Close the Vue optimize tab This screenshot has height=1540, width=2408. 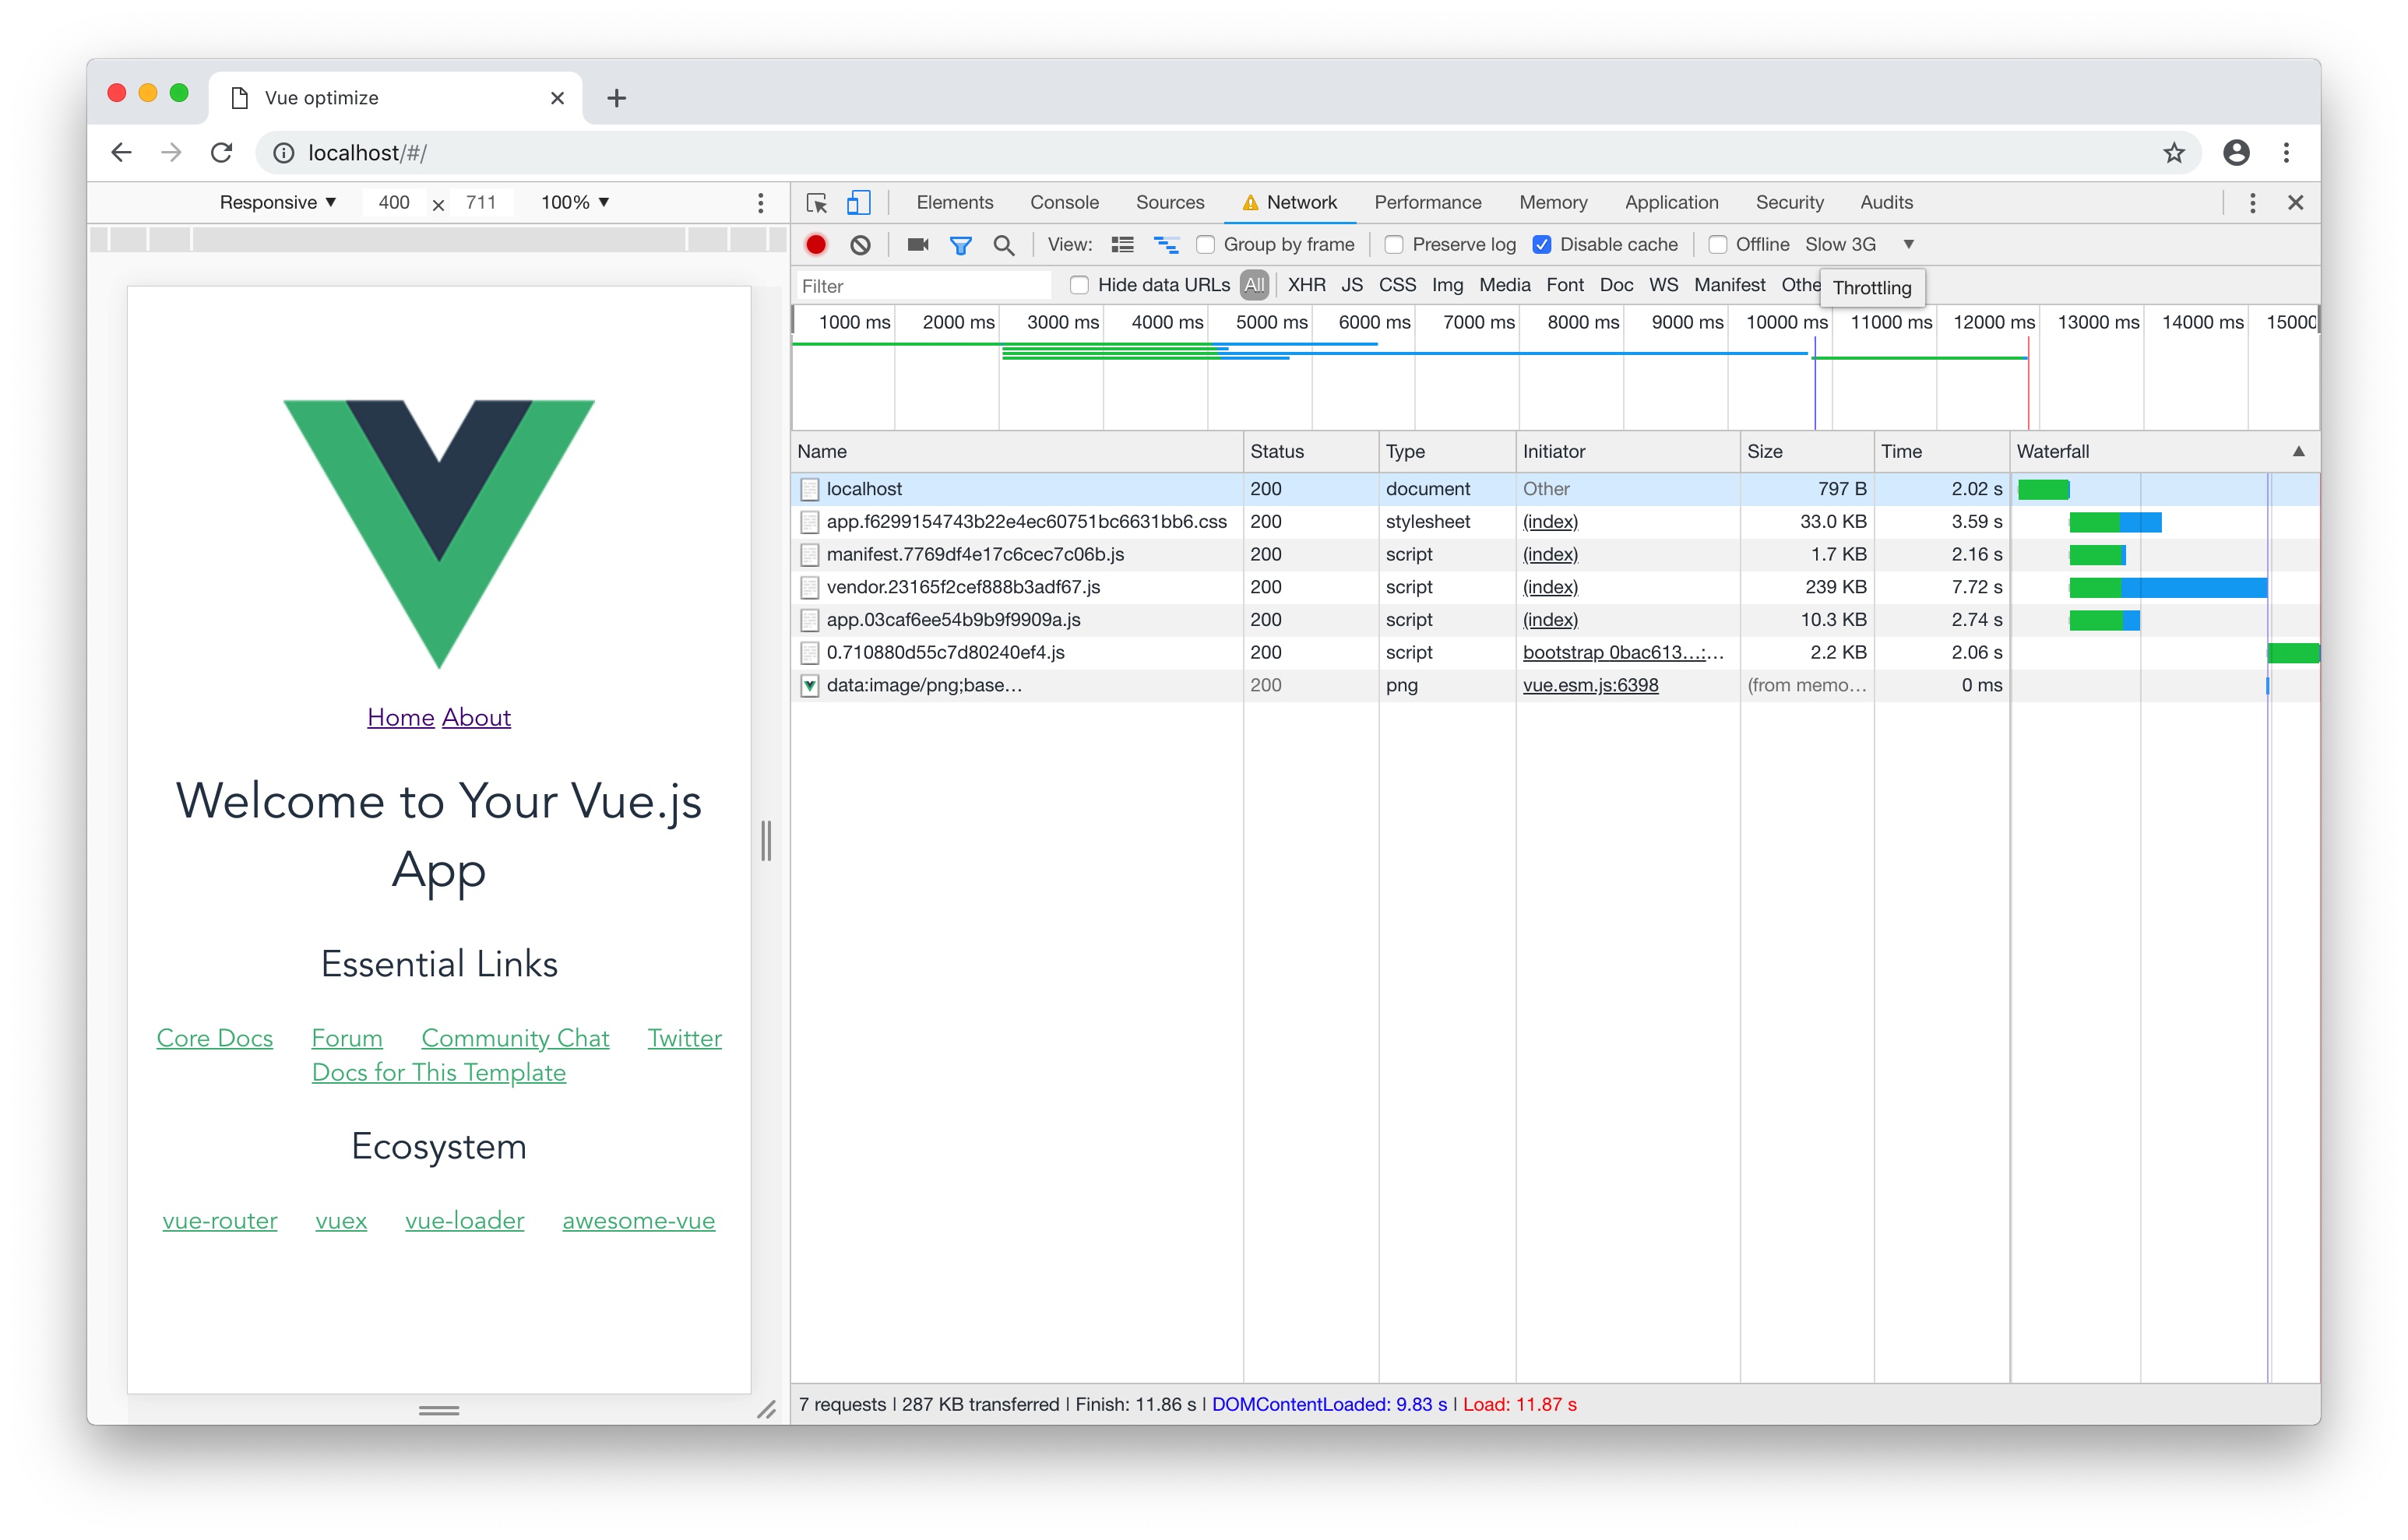point(558,98)
